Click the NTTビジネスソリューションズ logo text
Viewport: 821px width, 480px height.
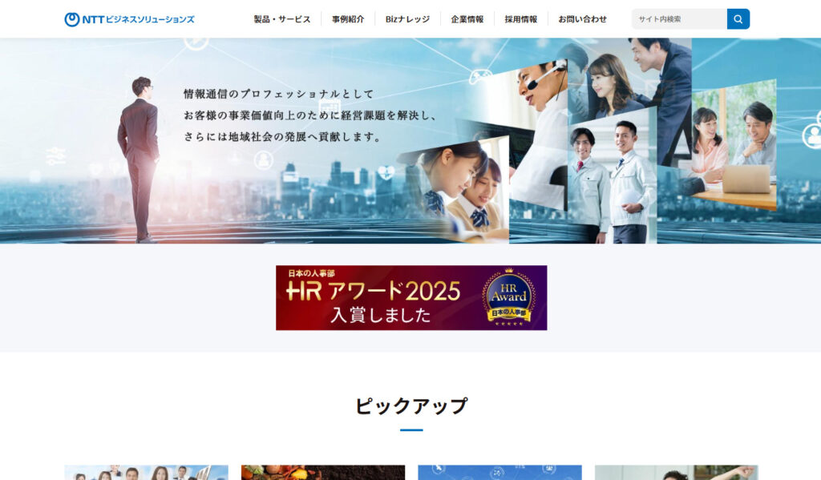tap(138, 18)
